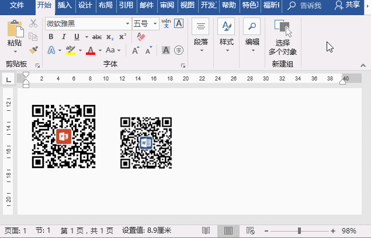This screenshot has height=238, width=371.
Task: Click 第 1 页，共 1 页 status
Action: pyautogui.click(x=87, y=230)
